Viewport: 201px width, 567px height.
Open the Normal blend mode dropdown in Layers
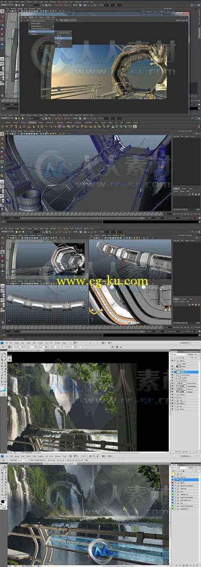pos(180,354)
